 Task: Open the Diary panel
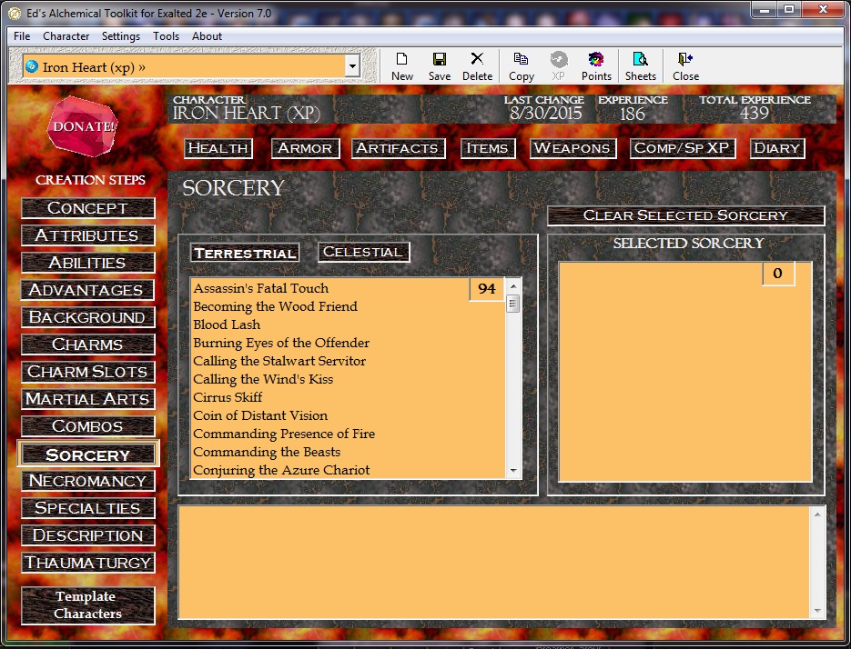coord(776,148)
